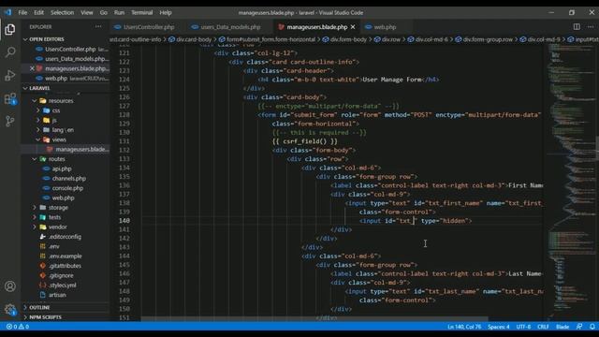Open console.php file
The width and height of the screenshot is (599, 337).
(67, 188)
